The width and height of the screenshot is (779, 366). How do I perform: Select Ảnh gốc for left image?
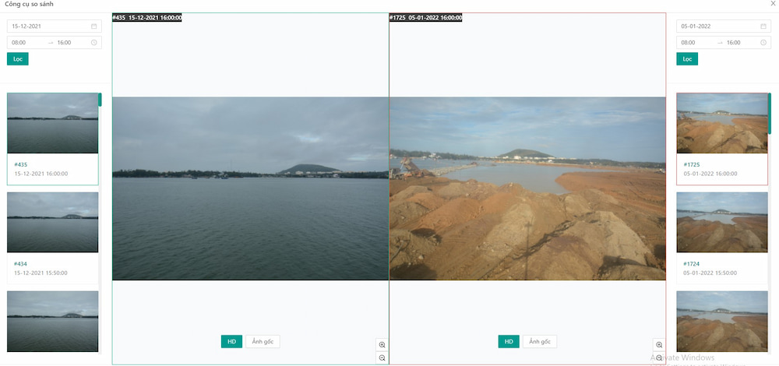tap(263, 341)
